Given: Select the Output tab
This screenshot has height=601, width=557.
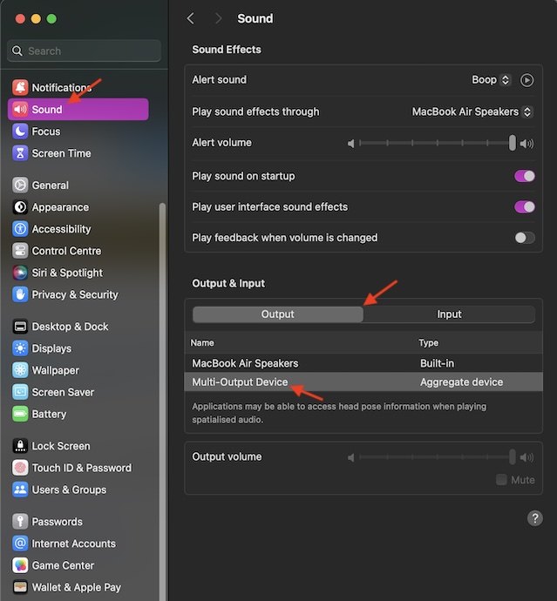Looking at the screenshot, I should [x=278, y=314].
